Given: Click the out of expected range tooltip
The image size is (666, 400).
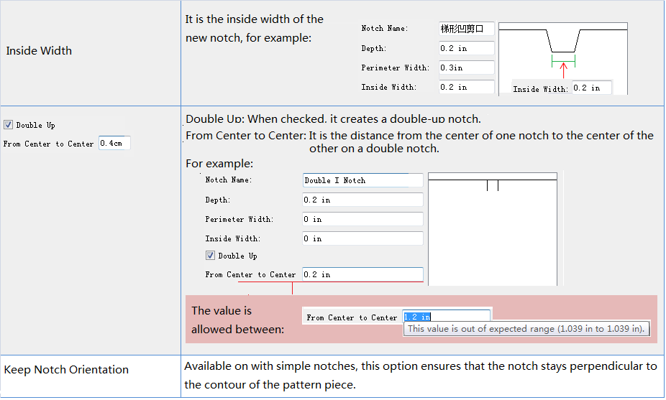Looking at the screenshot, I should (x=528, y=329).
